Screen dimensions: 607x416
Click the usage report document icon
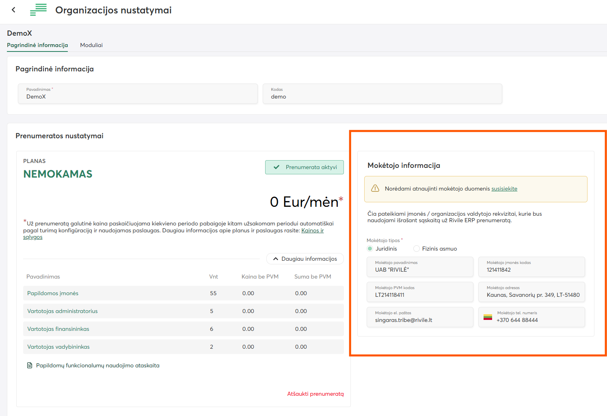(x=30, y=365)
